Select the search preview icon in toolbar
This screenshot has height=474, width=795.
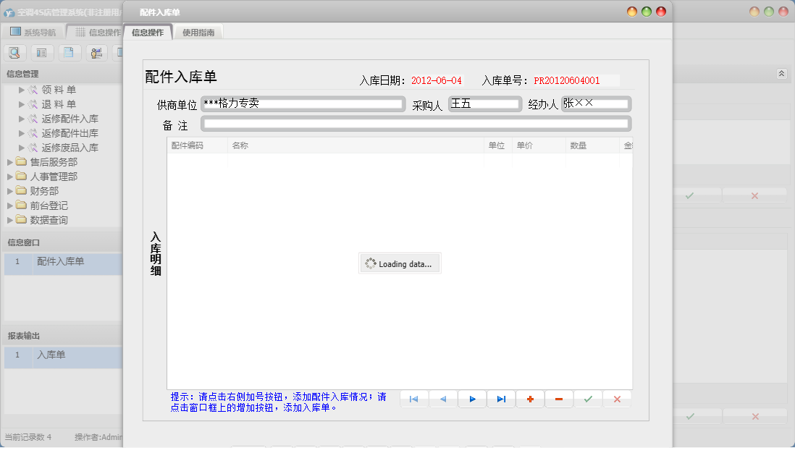coord(14,52)
